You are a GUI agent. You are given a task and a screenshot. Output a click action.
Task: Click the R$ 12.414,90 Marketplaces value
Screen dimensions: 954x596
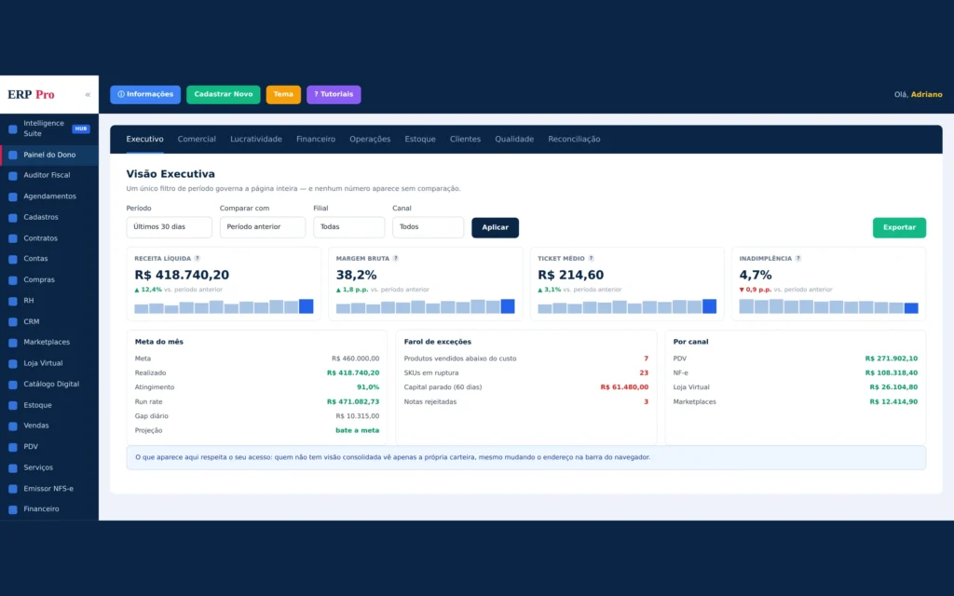click(893, 402)
